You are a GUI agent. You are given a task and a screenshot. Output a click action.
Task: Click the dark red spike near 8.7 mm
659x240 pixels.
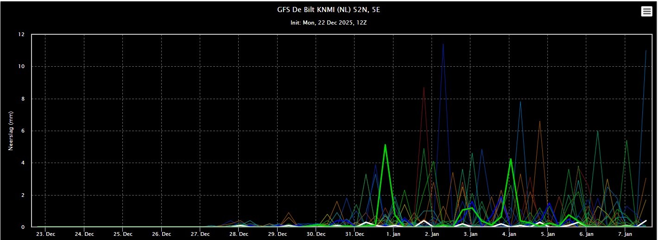click(424, 88)
